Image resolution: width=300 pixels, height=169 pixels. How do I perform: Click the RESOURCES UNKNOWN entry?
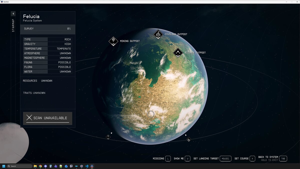click(x=37, y=81)
